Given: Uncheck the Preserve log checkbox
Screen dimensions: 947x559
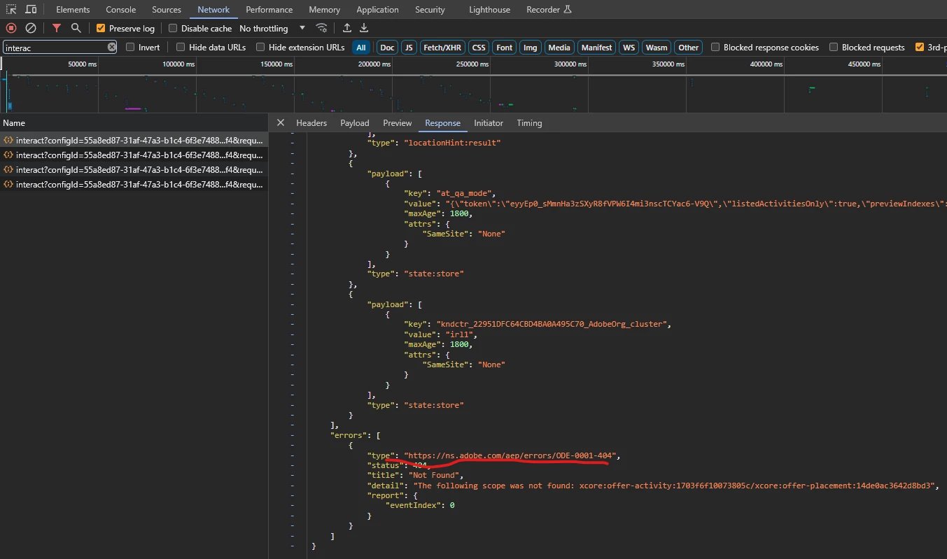Looking at the screenshot, I should [101, 29].
